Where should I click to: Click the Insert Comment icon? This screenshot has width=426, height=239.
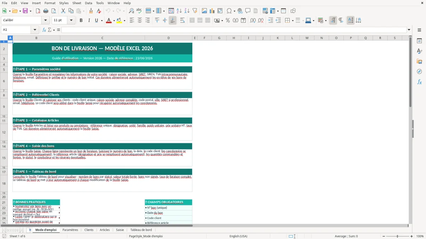coord(248,11)
